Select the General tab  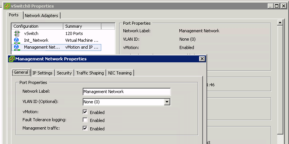click(x=21, y=72)
